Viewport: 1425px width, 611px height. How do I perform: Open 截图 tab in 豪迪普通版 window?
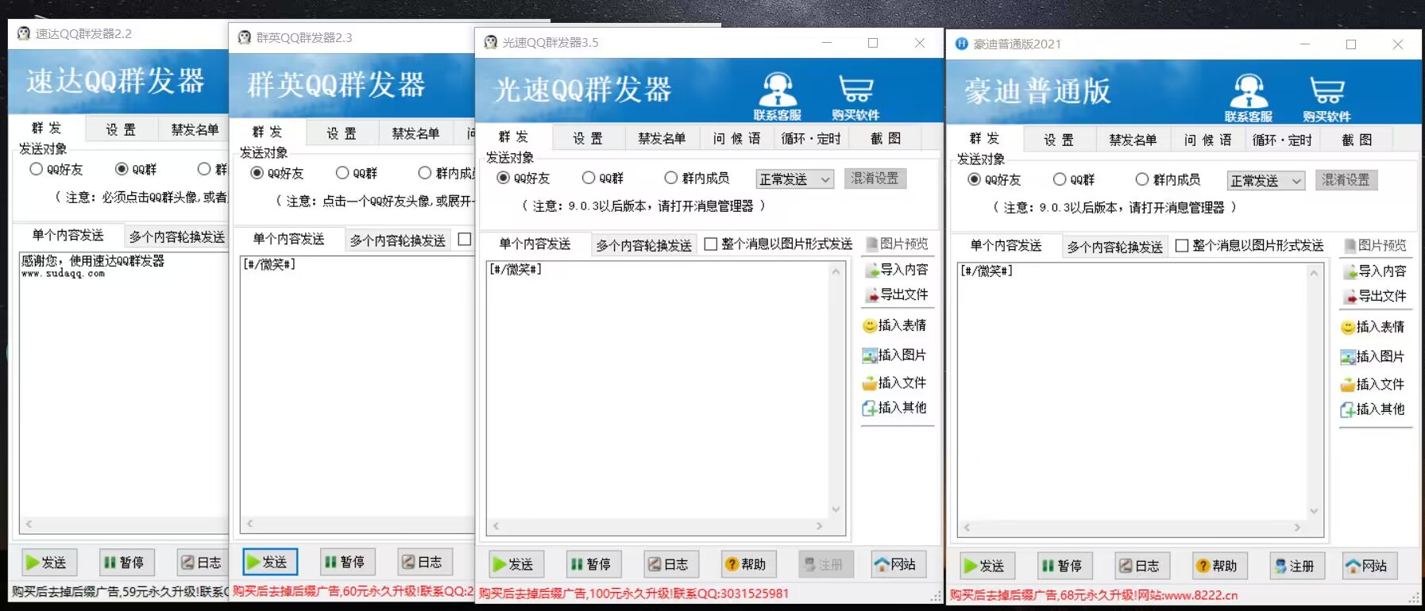pyautogui.click(x=1357, y=140)
